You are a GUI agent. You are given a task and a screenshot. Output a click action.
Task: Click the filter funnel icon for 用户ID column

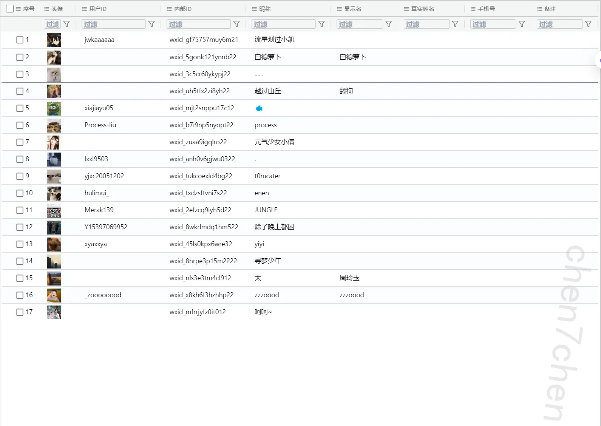pyautogui.click(x=151, y=24)
